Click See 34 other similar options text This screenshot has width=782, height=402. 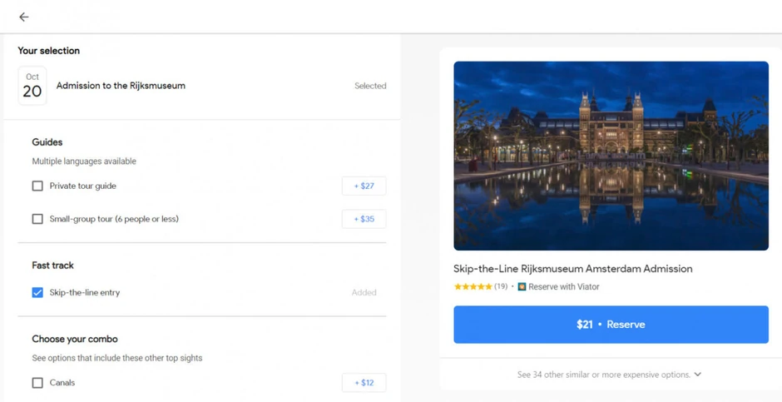tap(603, 375)
